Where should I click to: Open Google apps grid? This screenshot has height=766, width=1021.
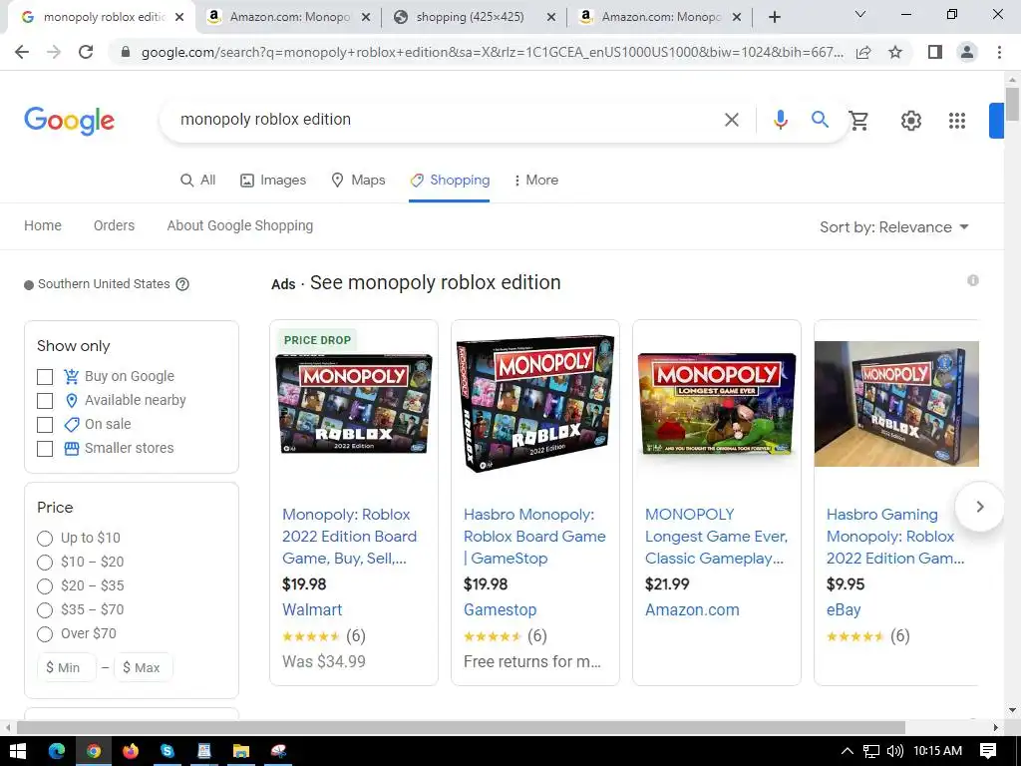pos(956,121)
